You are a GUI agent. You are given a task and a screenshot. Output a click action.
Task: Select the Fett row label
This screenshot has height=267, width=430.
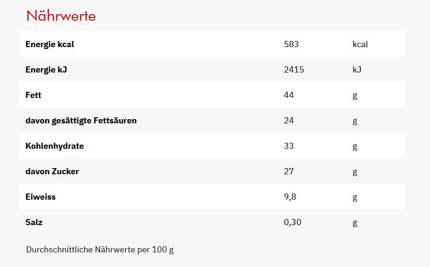(33, 95)
